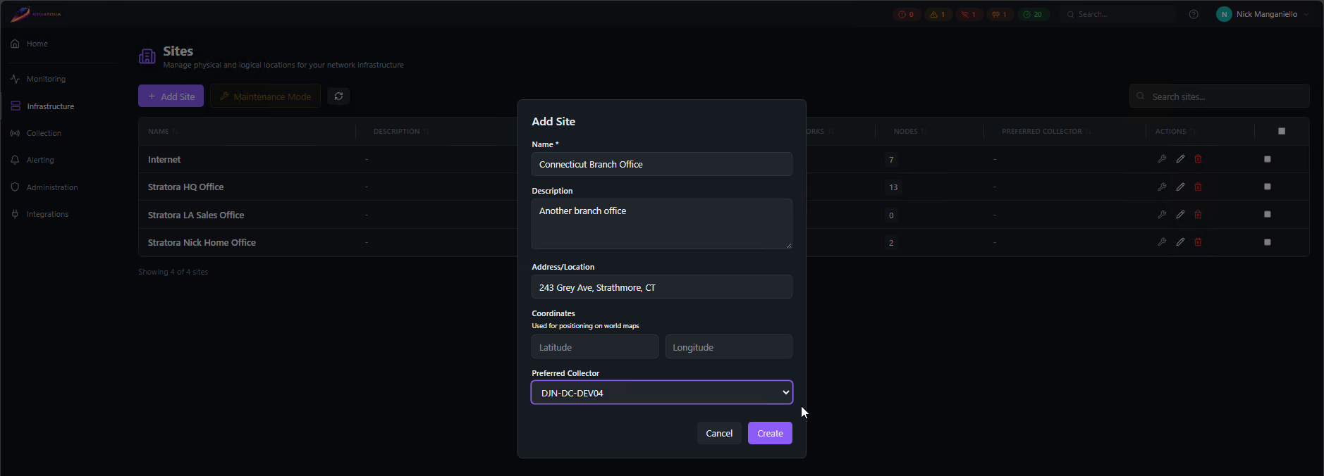Click the Address/Location field
Viewport: 1324px width, 476px height.
[x=662, y=287]
